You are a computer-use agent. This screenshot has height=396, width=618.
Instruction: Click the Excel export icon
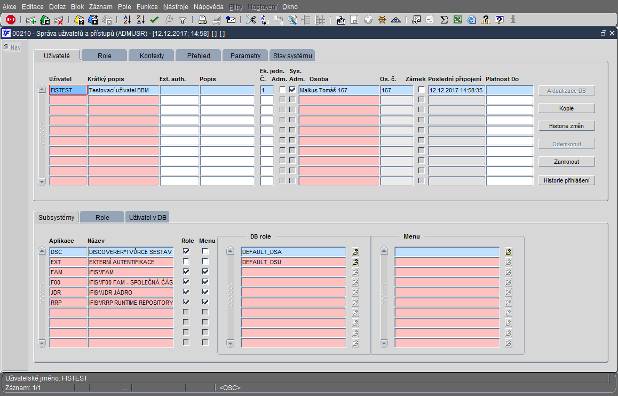pos(457,19)
